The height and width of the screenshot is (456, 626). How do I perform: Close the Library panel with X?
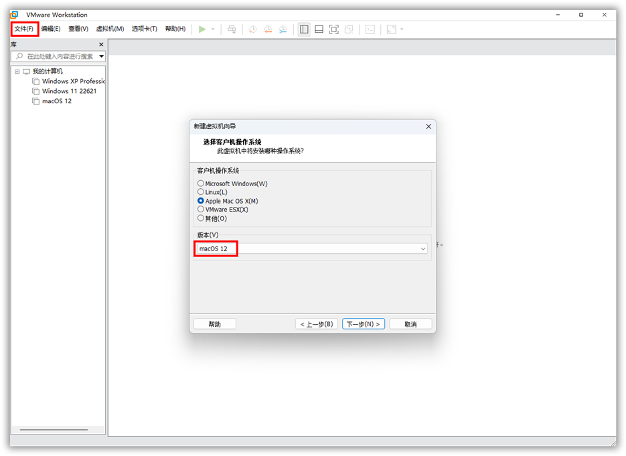pyautogui.click(x=101, y=44)
